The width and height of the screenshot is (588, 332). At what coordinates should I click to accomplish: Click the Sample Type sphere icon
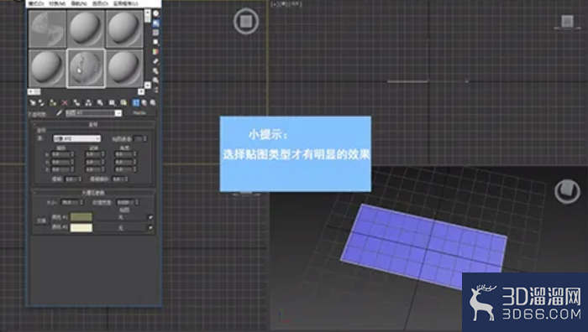[x=155, y=13]
